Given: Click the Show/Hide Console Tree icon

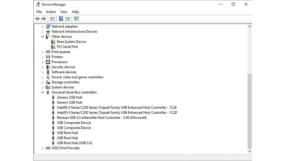Looking at the screenshot, I should [x=52, y=19].
